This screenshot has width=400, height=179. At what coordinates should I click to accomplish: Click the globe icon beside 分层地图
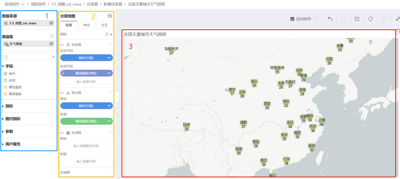pos(110,16)
